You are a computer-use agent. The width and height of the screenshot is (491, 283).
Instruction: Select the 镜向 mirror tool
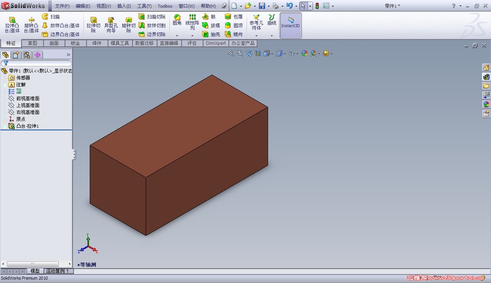coord(234,34)
